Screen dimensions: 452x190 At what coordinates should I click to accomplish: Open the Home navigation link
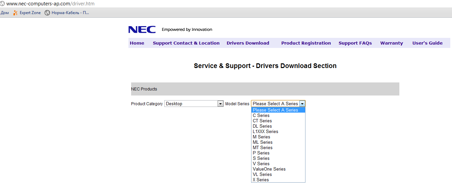coord(137,43)
